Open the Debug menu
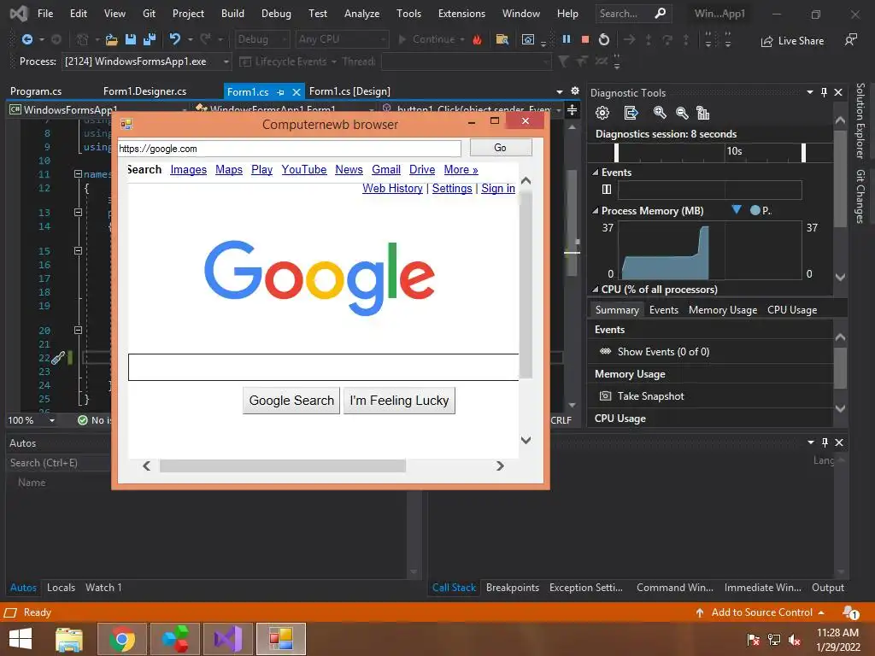 coord(276,14)
